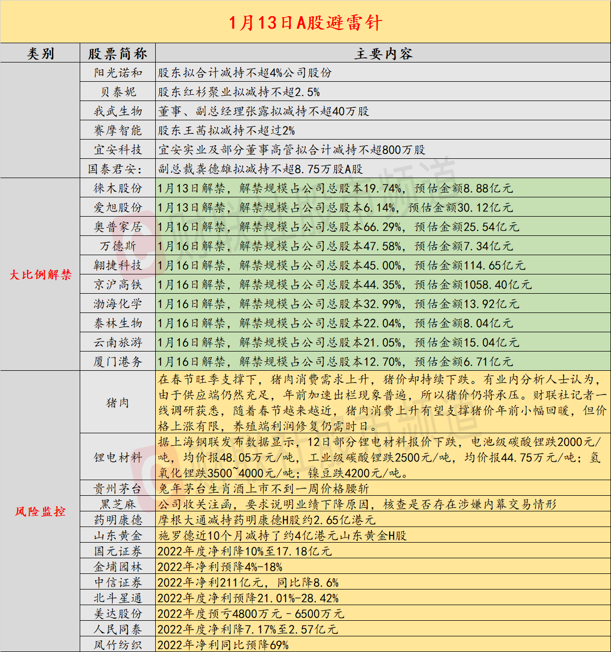Click the stock name 凤竹纺织
This screenshot has width=611, height=652.
click(x=118, y=645)
